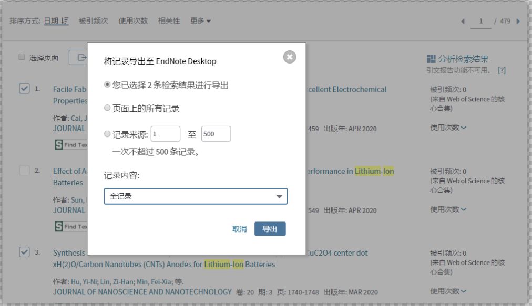Select the '记录来源' range radio option
The width and height of the screenshot is (532, 306).
[x=107, y=134]
